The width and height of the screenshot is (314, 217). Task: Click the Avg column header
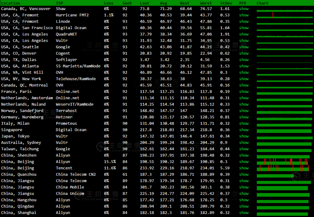pos(163,3)
